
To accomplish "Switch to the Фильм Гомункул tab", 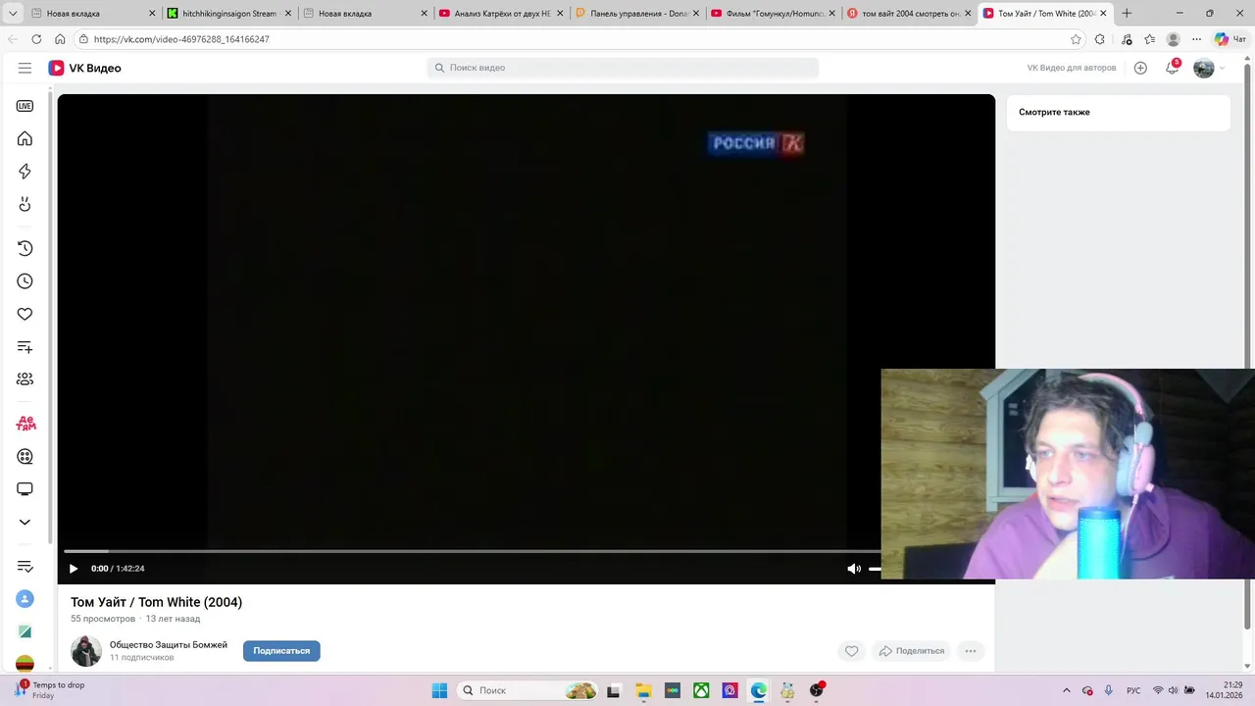I will click(773, 14).
